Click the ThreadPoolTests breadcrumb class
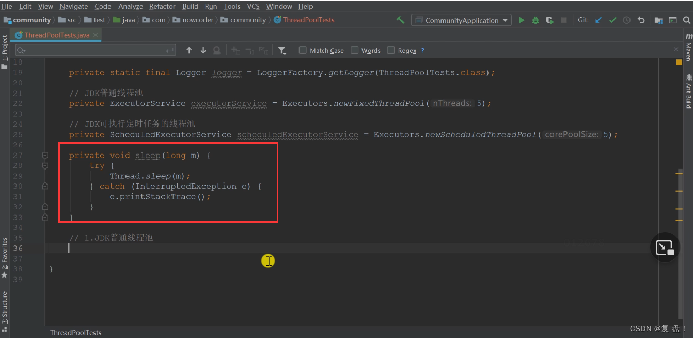 tap(304, 20)
